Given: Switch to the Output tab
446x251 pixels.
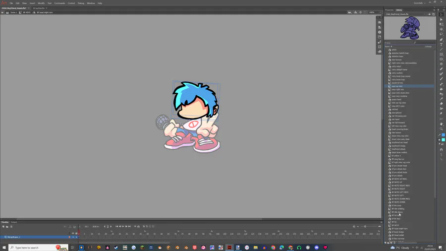Looking at the screenshot, I should point(14,222).
